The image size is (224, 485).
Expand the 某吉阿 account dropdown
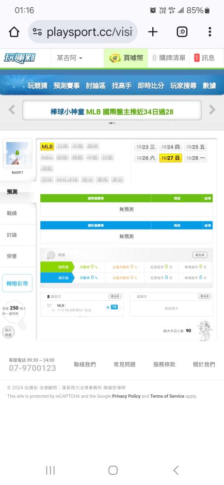pyautogui.click(x=70, y=58)
